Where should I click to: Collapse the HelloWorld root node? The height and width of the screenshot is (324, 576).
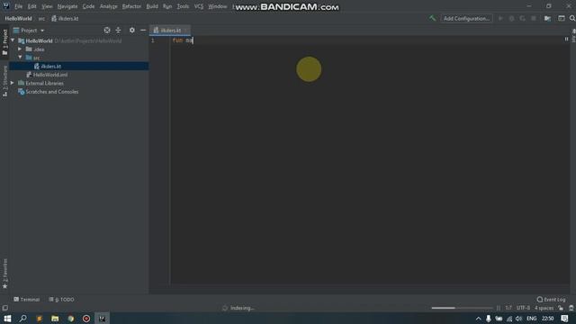(13, 40)
